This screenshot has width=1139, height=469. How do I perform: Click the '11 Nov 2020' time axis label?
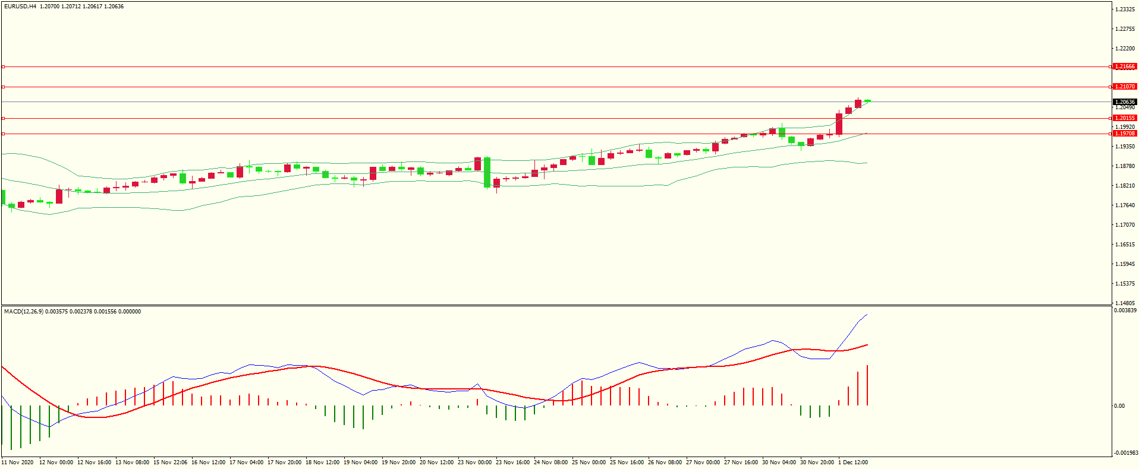click(x=18, y=462)
